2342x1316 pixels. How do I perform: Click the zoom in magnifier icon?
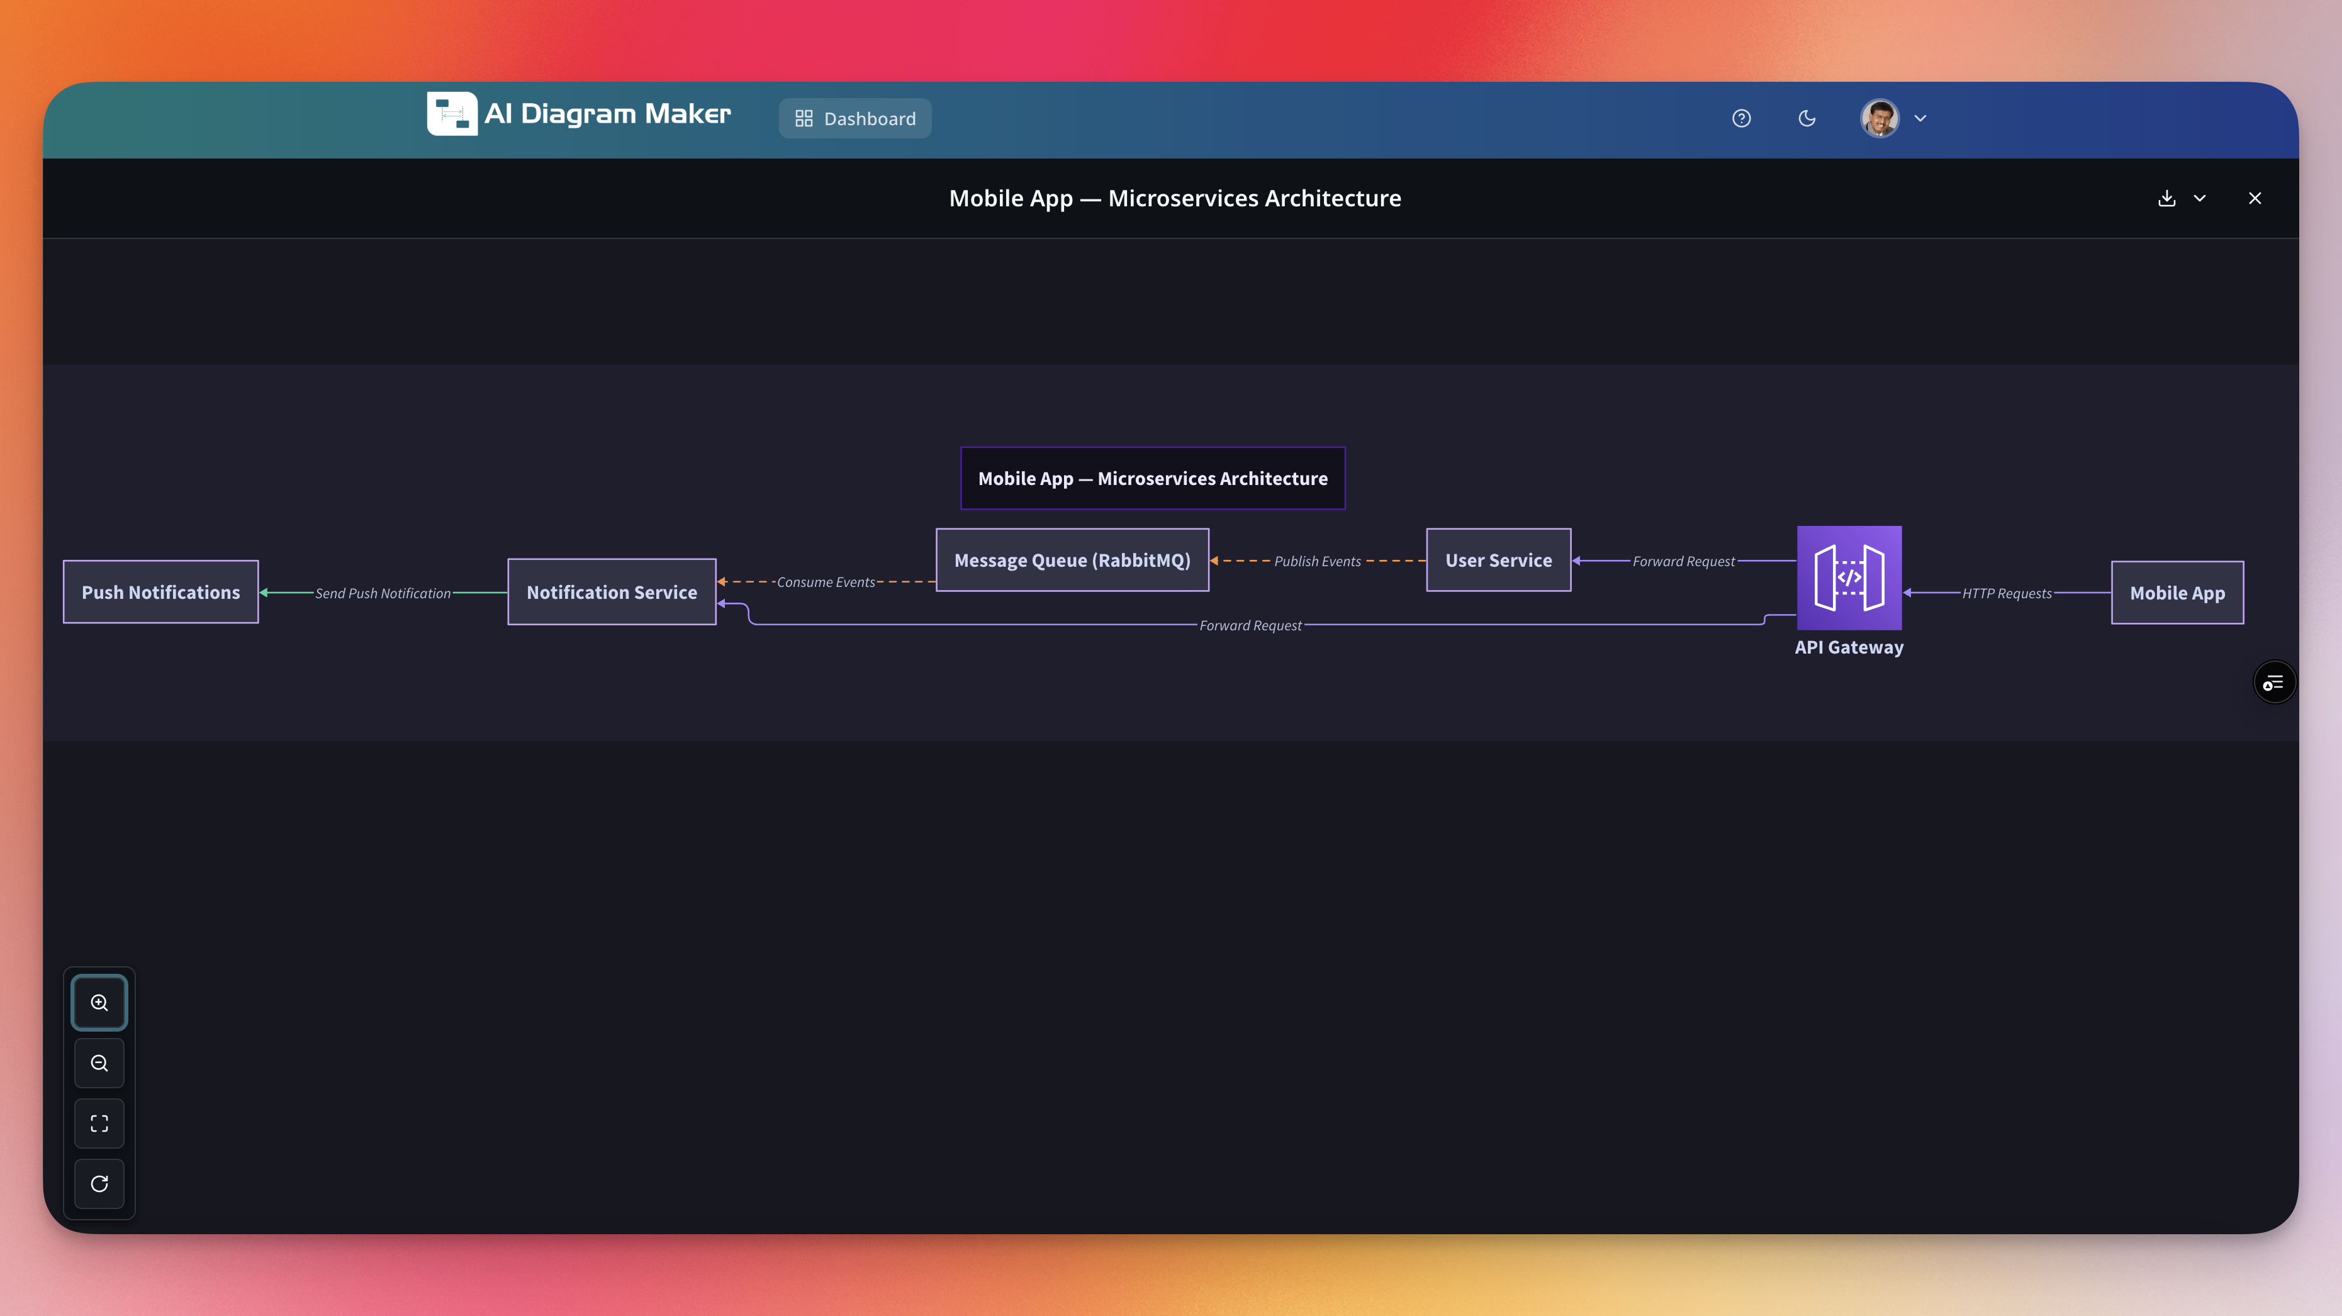pyautogui.click(x=99, y=1003)
